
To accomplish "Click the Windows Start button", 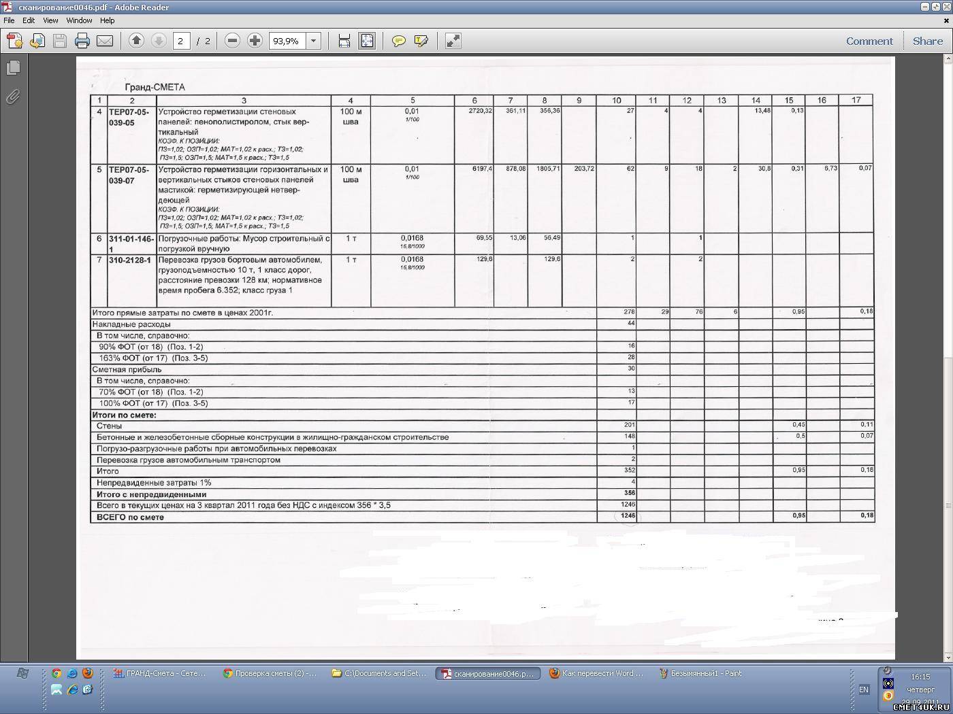I will click(x=22, y=673).
